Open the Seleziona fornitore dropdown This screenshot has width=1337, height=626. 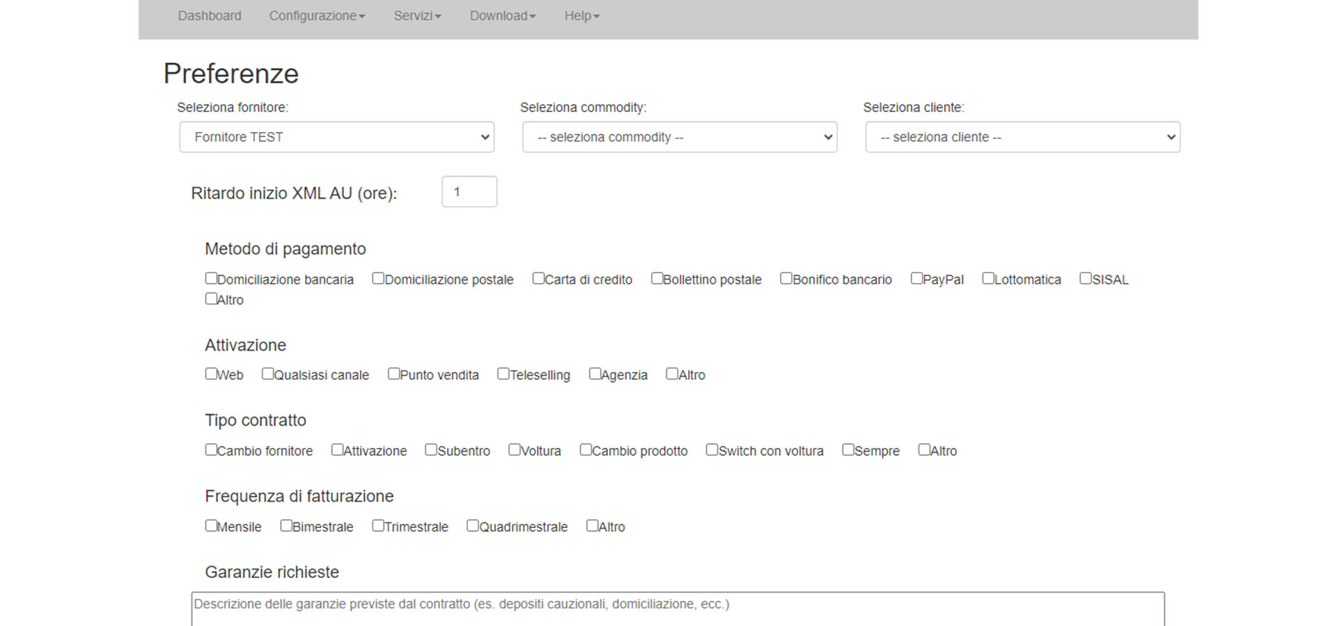pos(336,137)
